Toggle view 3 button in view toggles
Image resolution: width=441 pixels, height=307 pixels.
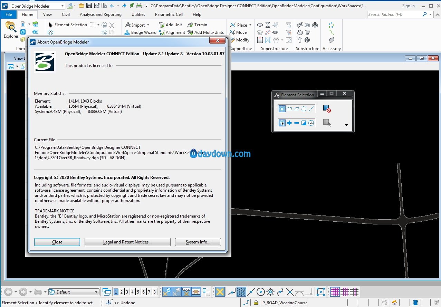[x=127, y=292]
